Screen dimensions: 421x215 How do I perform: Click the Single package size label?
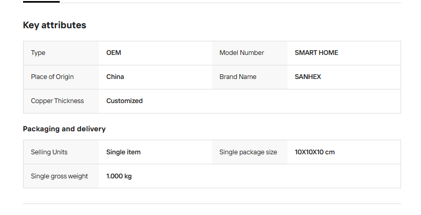coord(248,152)
